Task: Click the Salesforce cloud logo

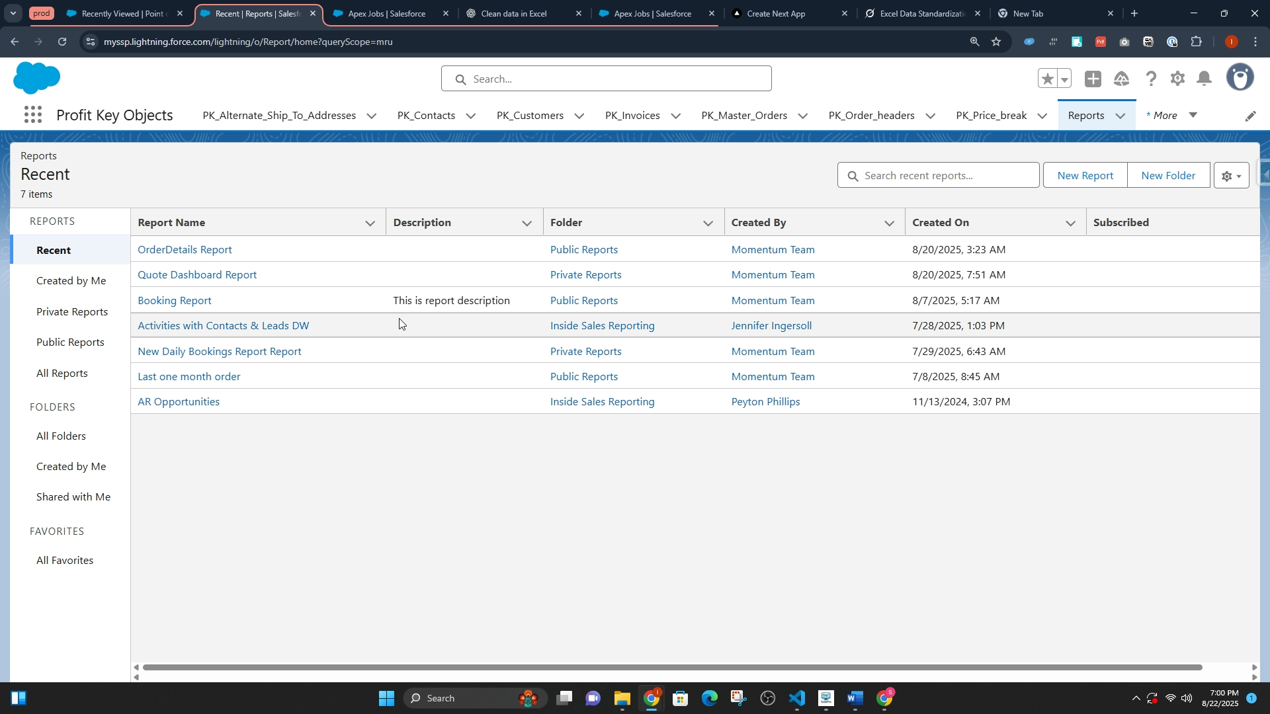Action: point(36,78)
